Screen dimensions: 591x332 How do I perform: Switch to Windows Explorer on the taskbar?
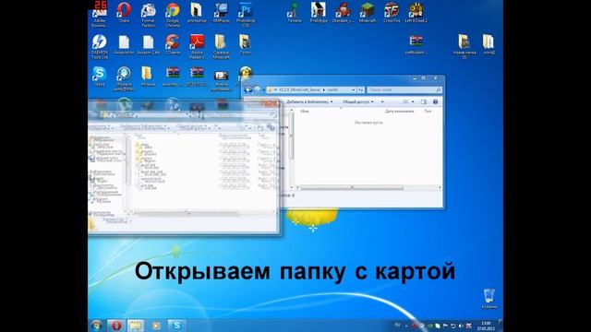pyautogui.click(x=136, y=326)
